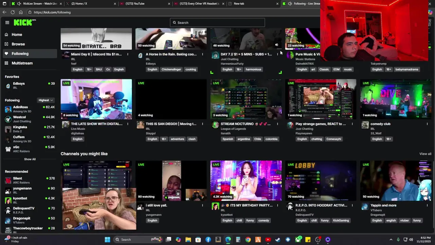Click the Chickenslinger tag
Screen dimensions: 435x245
pyautogui.click(x=171, y=69)
